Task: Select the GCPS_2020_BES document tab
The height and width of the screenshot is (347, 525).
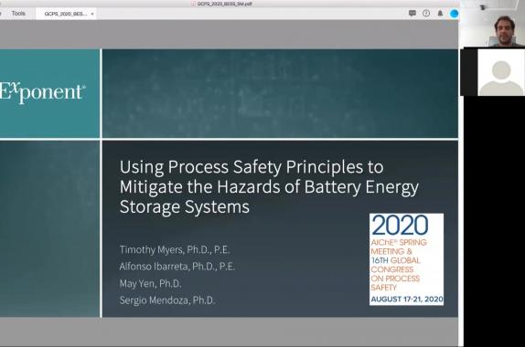Action: tap(66, 14)
